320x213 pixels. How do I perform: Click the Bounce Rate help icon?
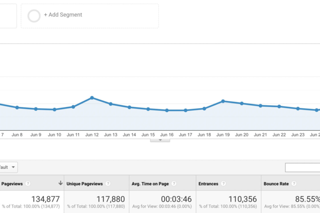(x=294, y=184)
